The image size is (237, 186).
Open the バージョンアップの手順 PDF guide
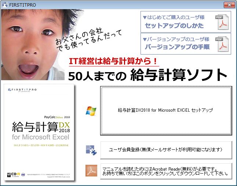(186, 44)
